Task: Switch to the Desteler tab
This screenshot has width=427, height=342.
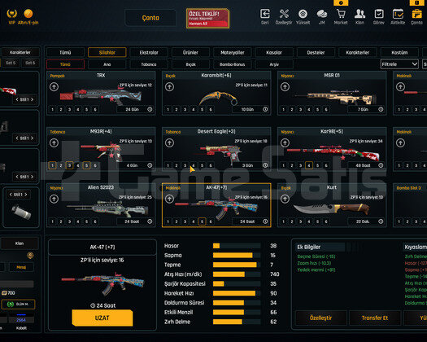Action: [x=316, y=52]
